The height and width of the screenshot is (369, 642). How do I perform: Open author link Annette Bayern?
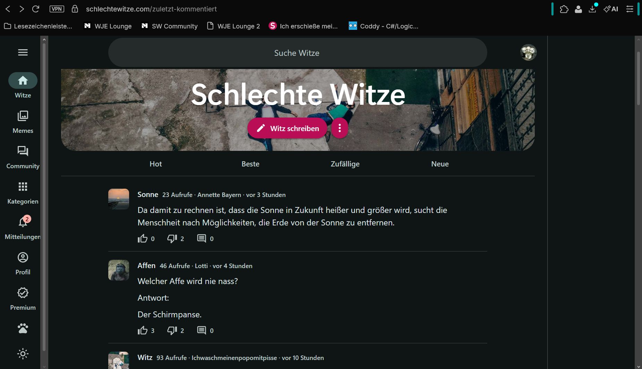[x=219, y=195]
